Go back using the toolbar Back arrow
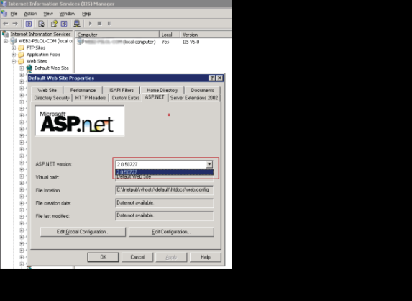 pyautogui.click(x=6, y=24)
